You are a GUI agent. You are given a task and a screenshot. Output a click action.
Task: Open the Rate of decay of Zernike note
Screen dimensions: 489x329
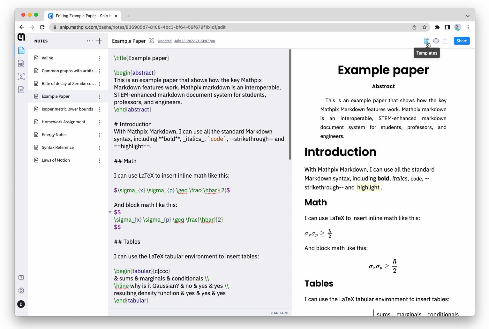pos(68,84)
